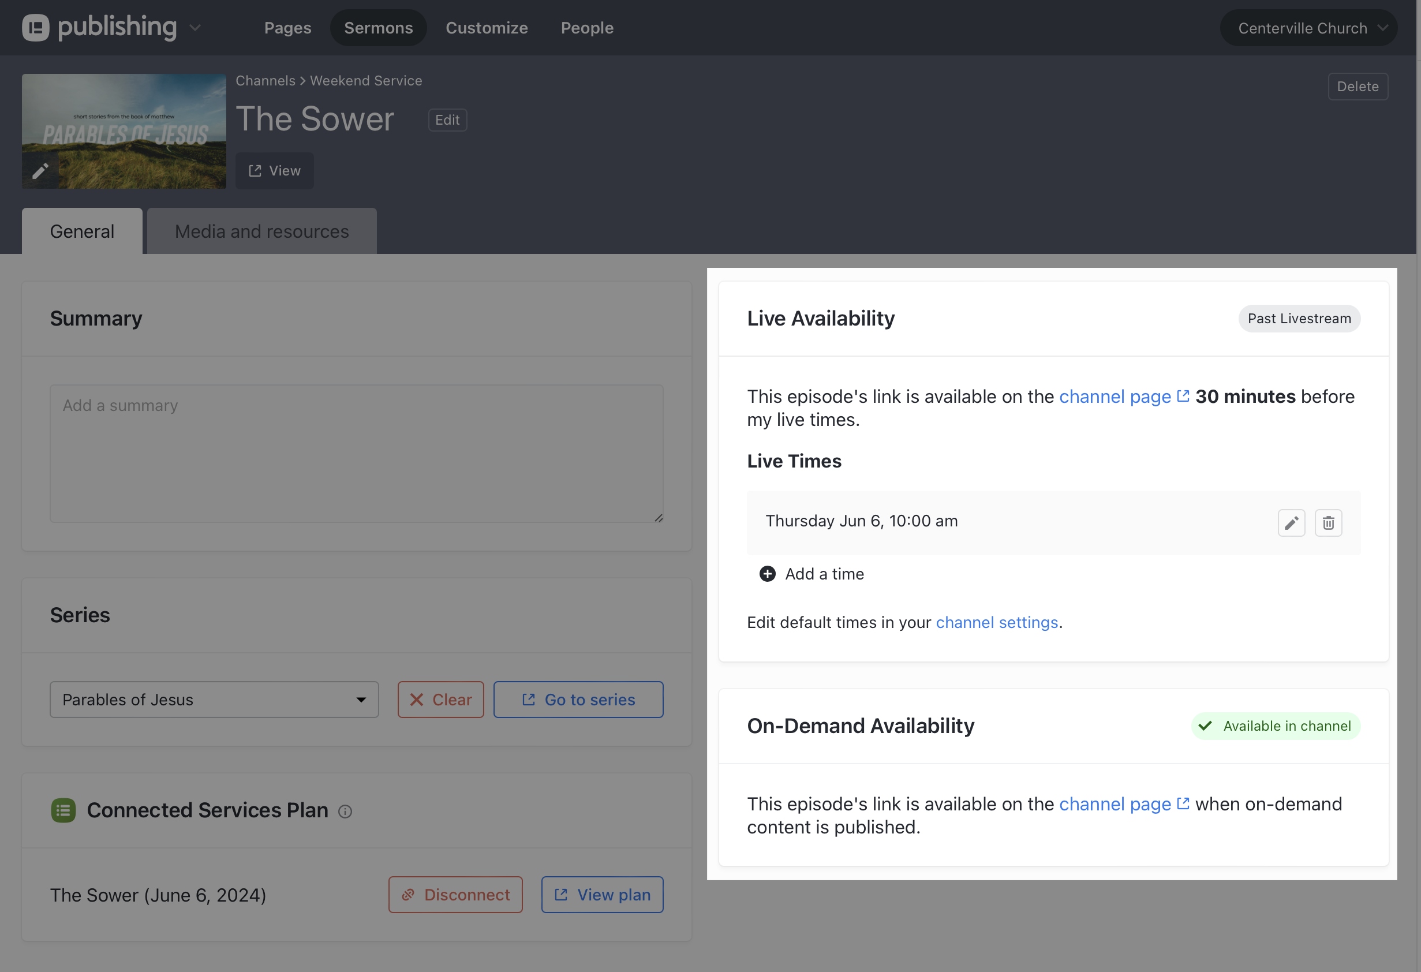The image size is (1421, 972).
Task: Open the channel settings link
Action: tap(997, 622)
